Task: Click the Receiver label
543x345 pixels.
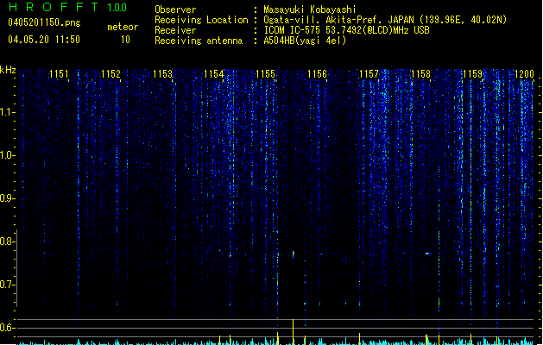Action: click(175, 30)
